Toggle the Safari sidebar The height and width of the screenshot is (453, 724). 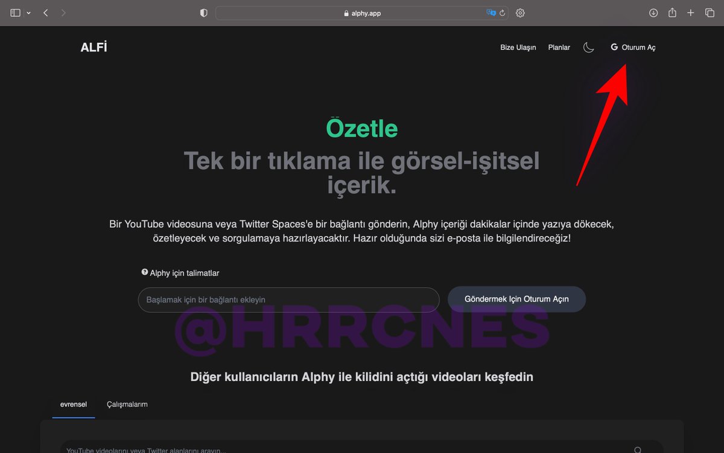[x=16, y=13]
